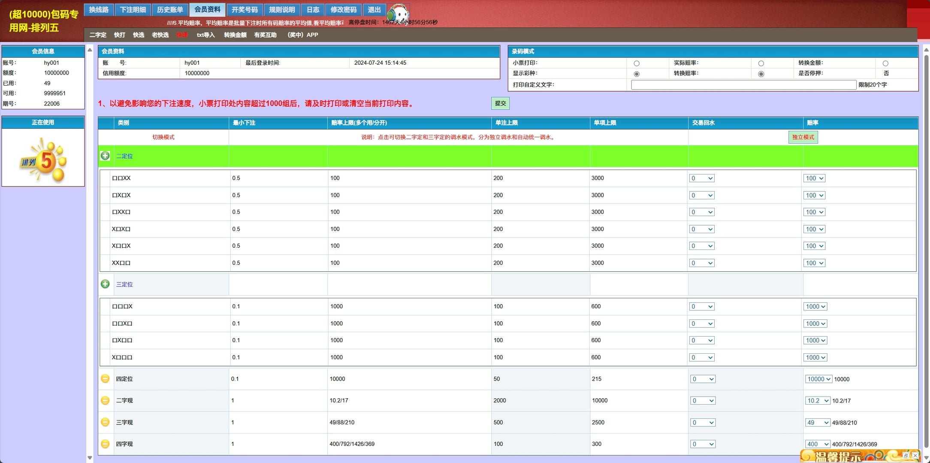Click the 二字现 yellow minus icon
The width and height of the screenshot is (930, 463).
coord(105,400)
